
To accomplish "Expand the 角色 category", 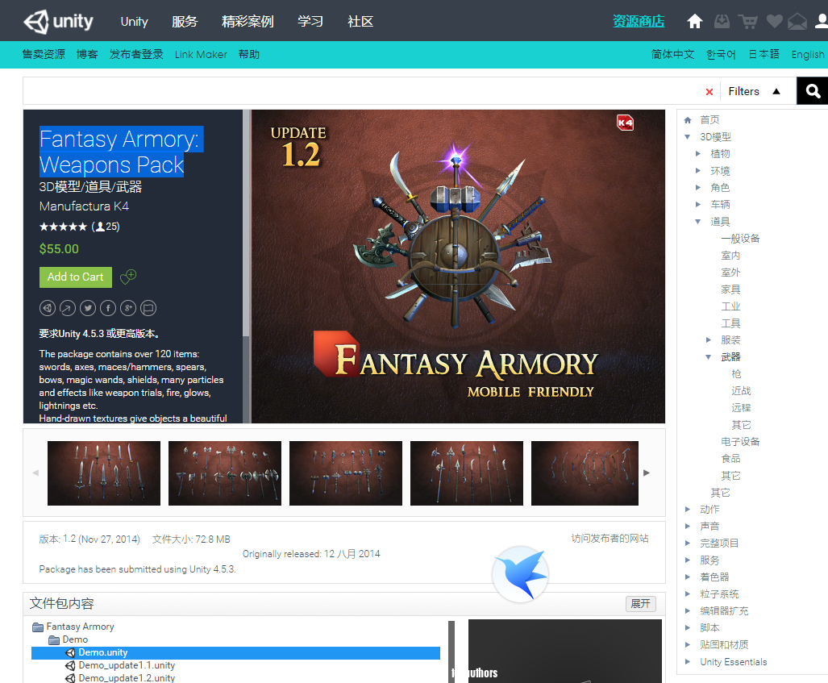I will tap(698, 188).
